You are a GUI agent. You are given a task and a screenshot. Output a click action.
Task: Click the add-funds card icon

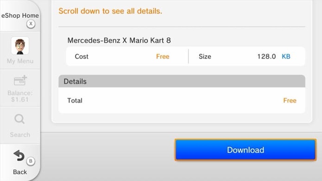click(20, 81)
